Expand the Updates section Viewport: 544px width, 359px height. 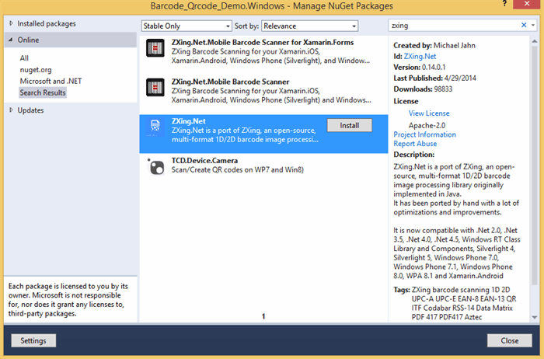(x=11, y=110)
